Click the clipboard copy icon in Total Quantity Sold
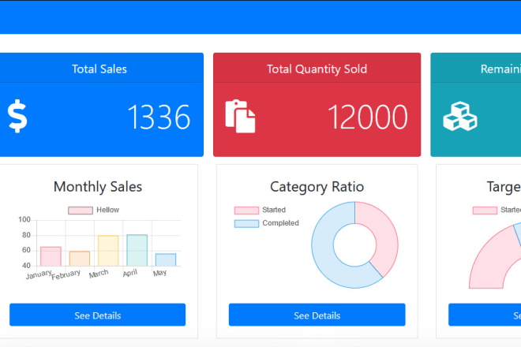 240,116
